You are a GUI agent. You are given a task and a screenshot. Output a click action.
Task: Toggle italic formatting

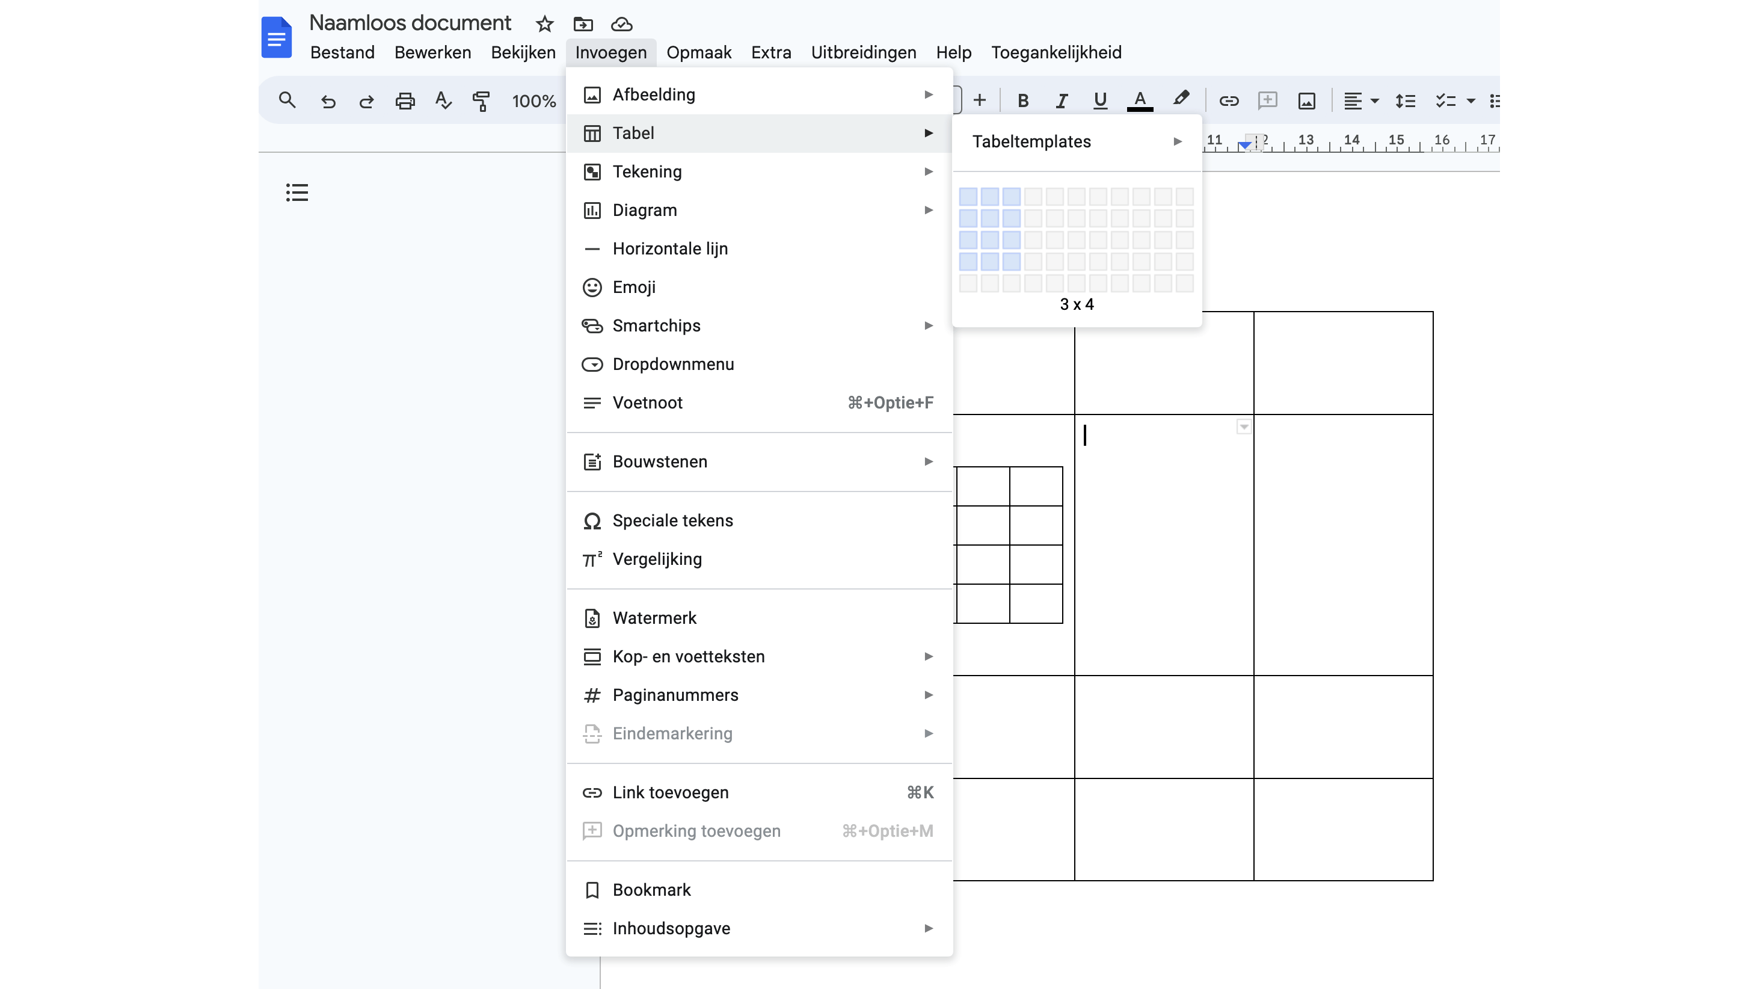(1061, 101)
